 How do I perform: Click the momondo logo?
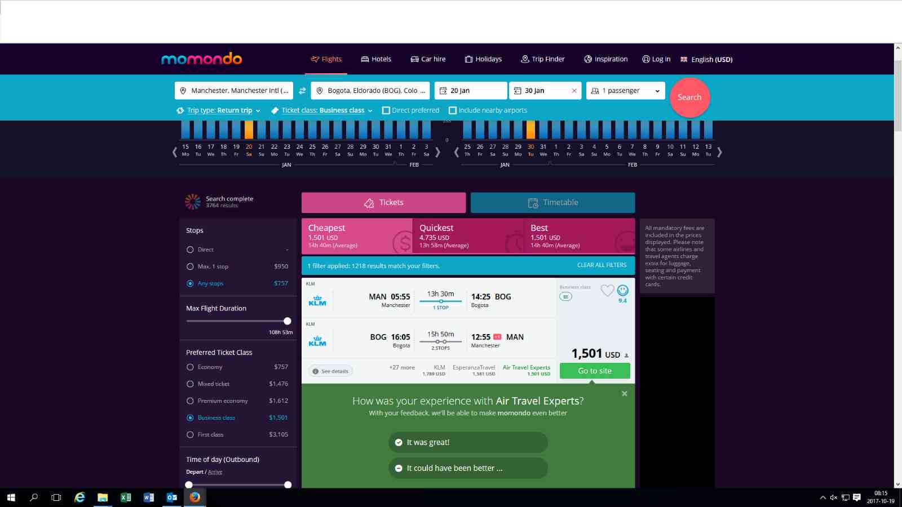pyautogui.click(x=201, y=59)
